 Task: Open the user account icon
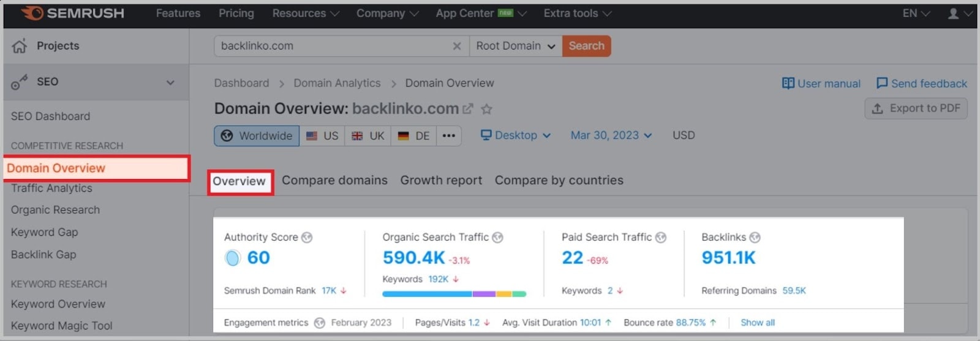(953, 13)
